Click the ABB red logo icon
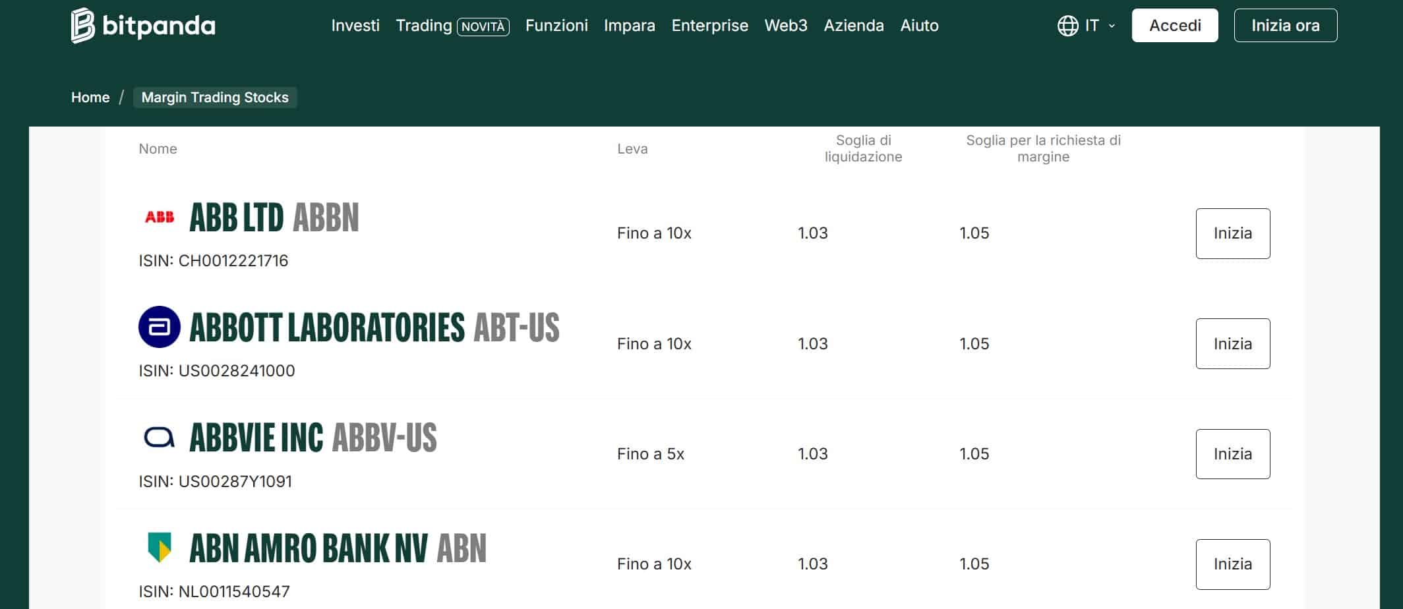This screenshot has width=1403, height=609. point(160,217)
